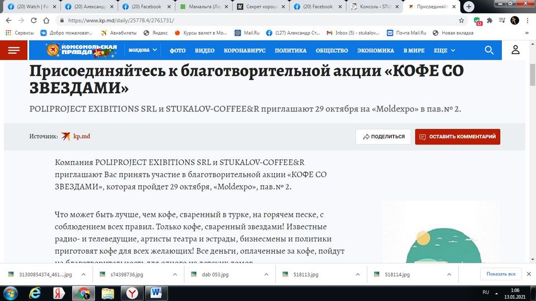Show more bookmarks with the double chevron
Viewport: 536px width, 301px height.
(x=527, y=33)
